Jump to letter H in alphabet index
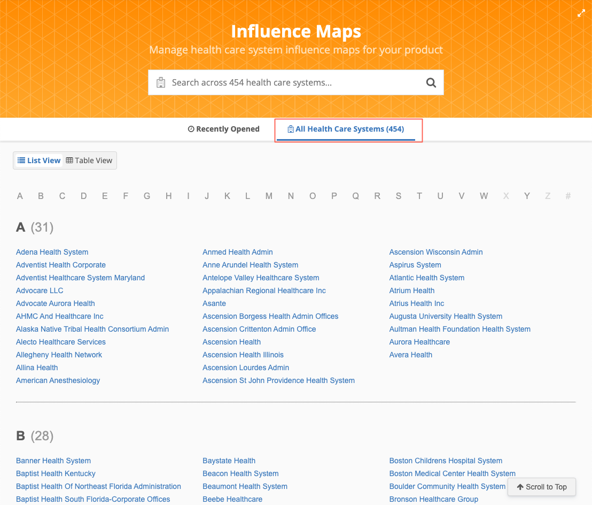The height and width of the screenshot is (505, 592). [169, 196]
